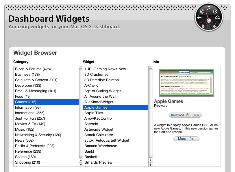Choose the AlleKinderWidget entry

point(115,102)
